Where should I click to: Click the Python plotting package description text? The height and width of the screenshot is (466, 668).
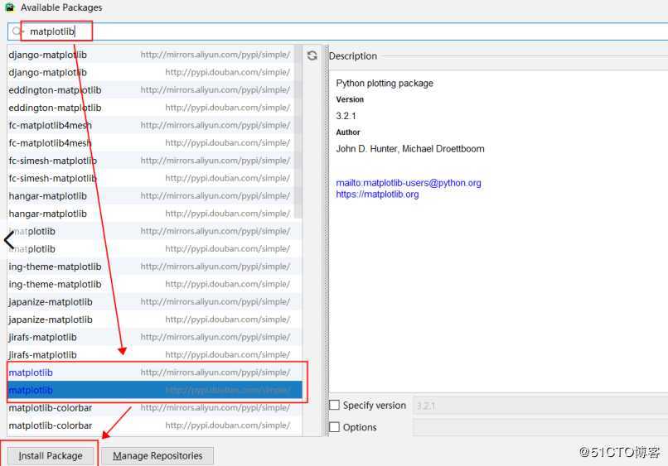coord(385,83)
